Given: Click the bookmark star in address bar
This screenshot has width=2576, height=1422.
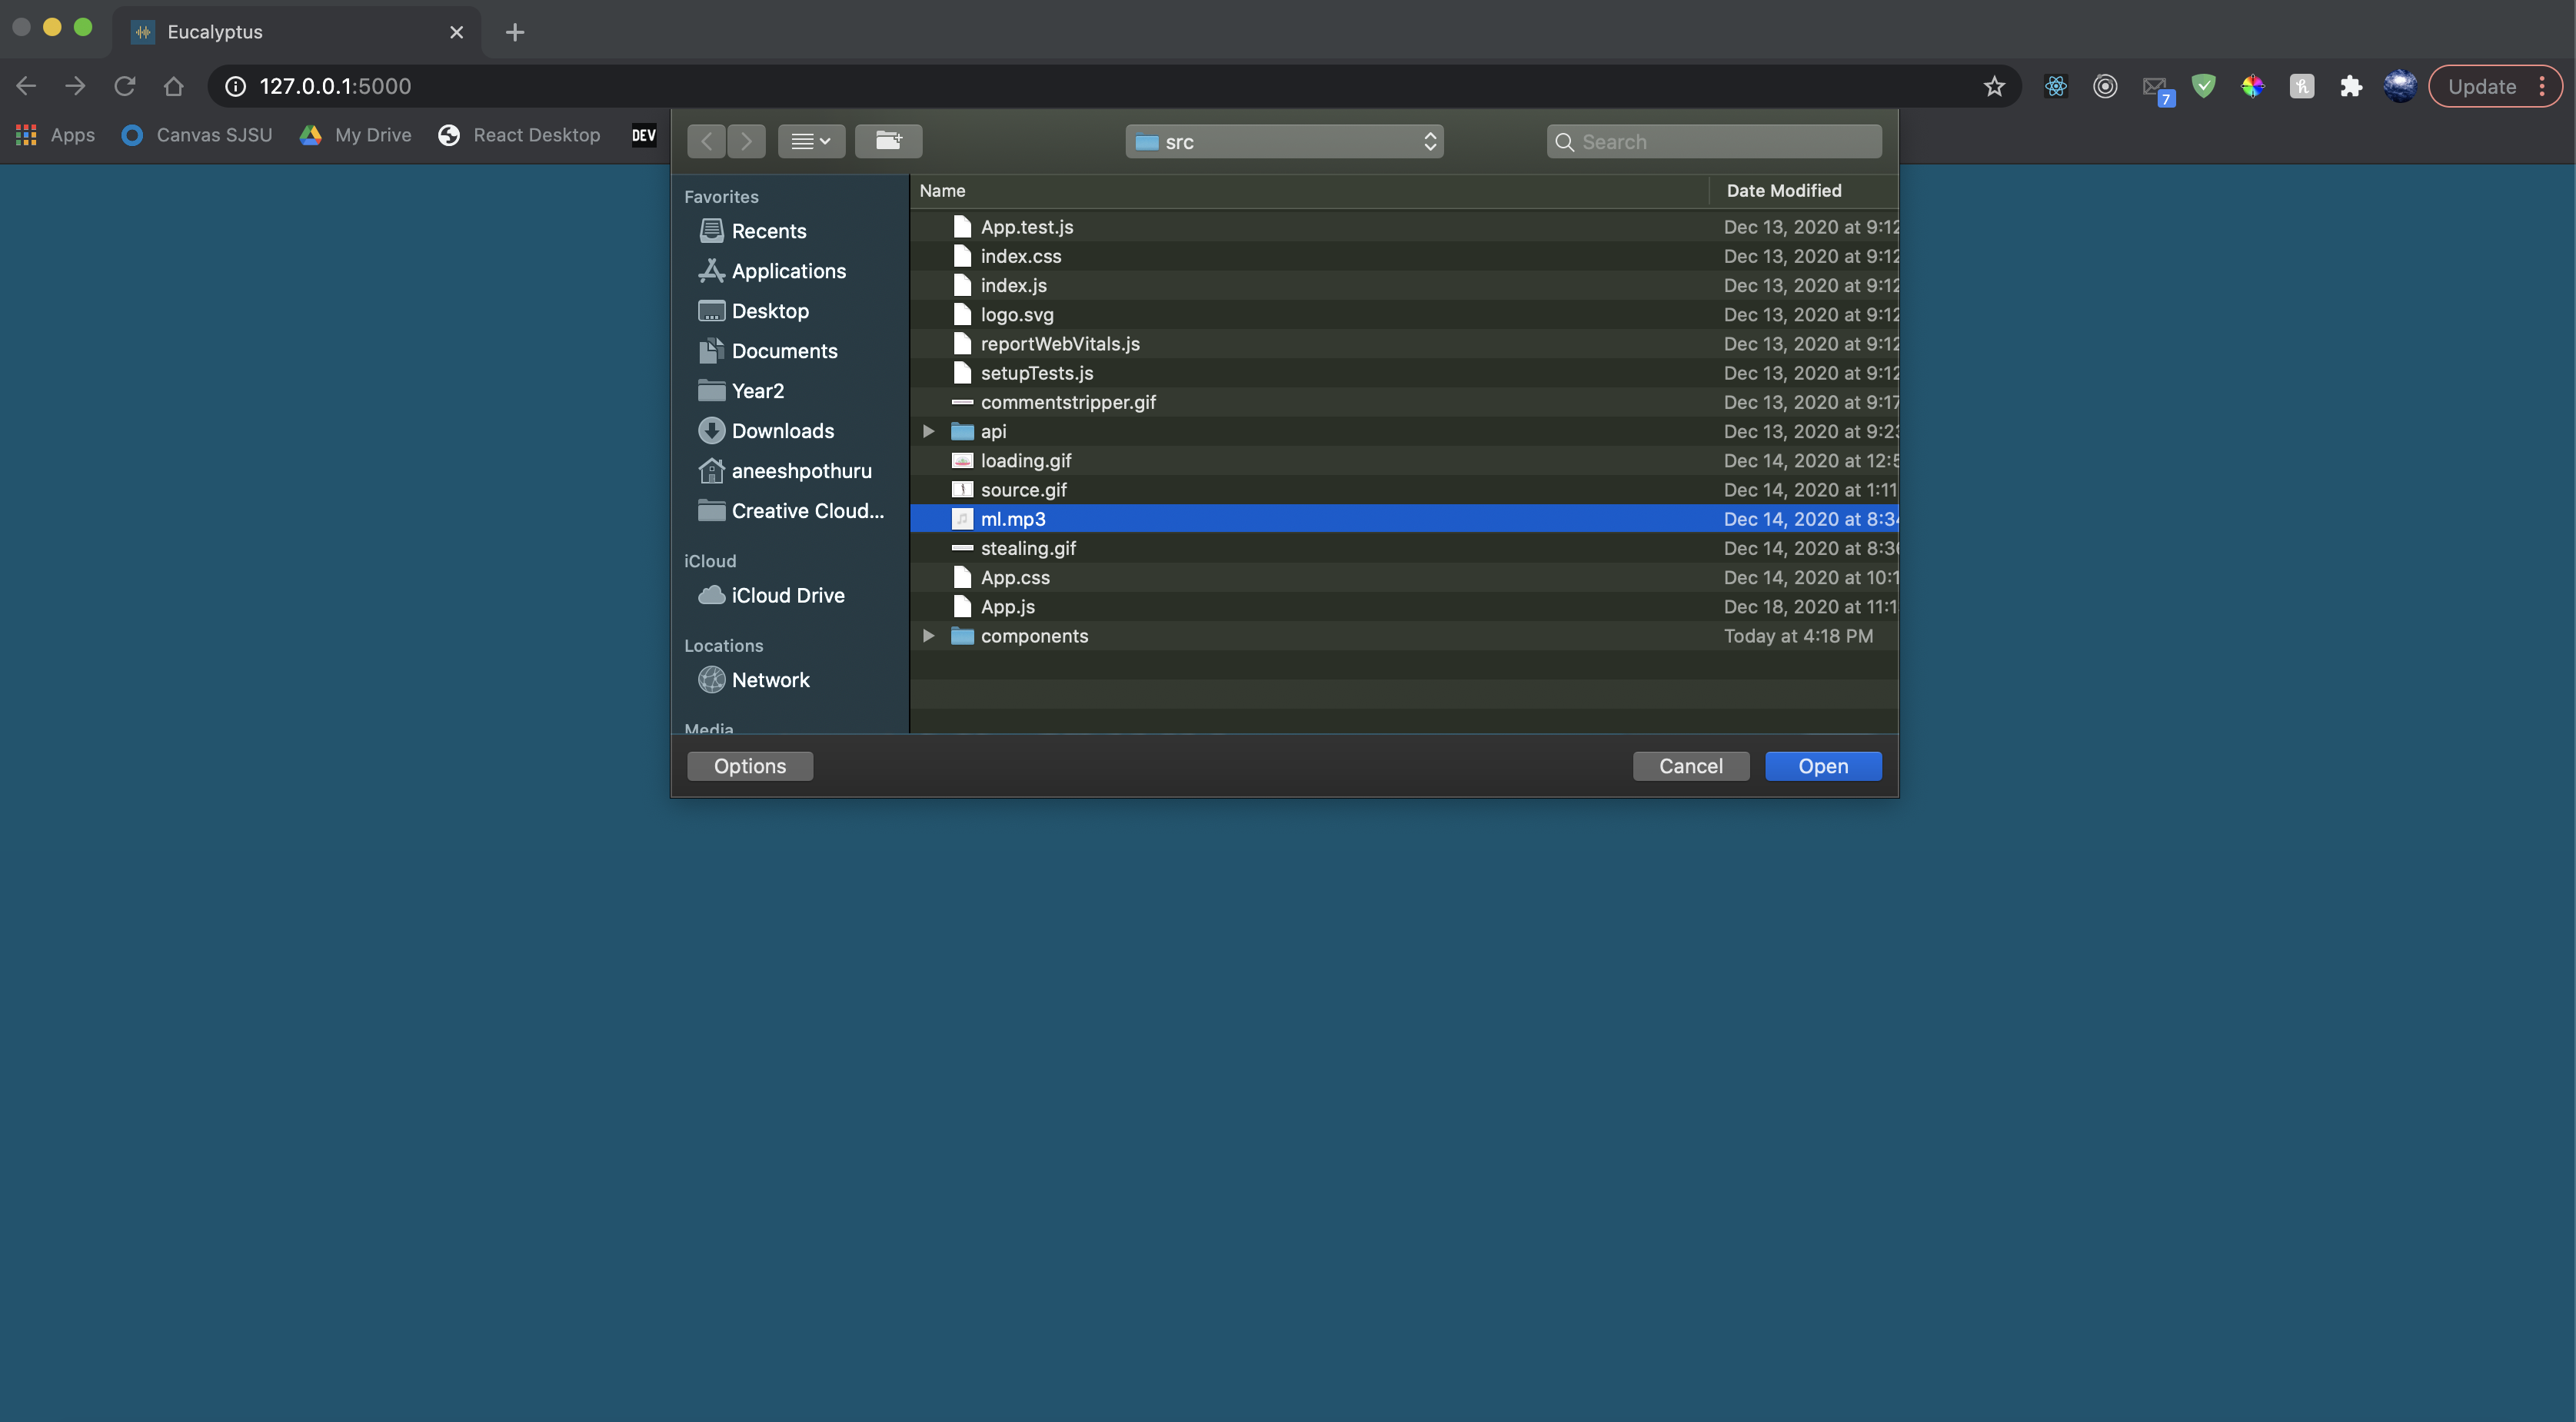Looking at the screenshot, I should pos(1994,87).
